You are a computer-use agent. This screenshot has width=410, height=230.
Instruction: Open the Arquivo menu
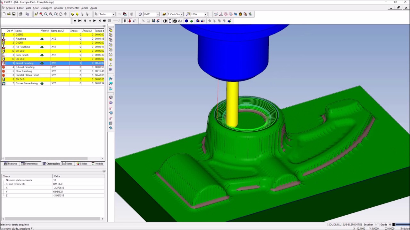[x=10, y=8]
